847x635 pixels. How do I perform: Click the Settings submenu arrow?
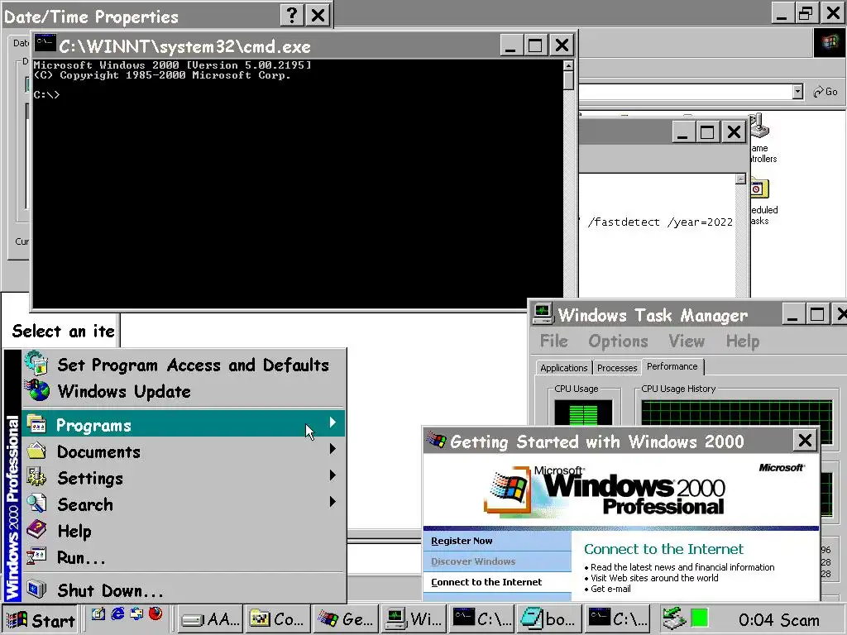(333, 475)
